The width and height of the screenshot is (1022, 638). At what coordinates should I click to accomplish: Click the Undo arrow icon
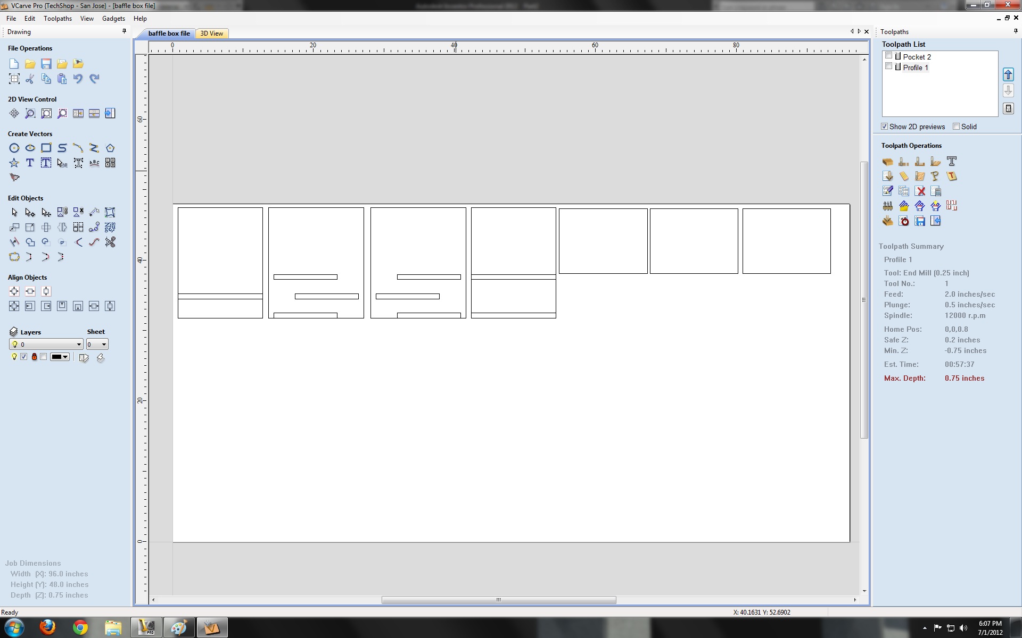(78, 79)
